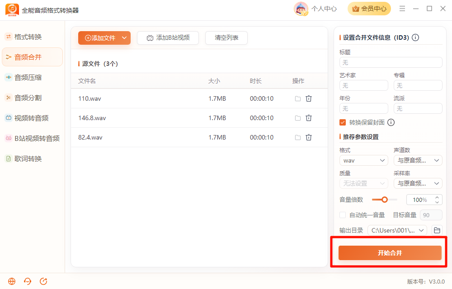Uncheck 转换保留封面 checkbox

point(343,123)
